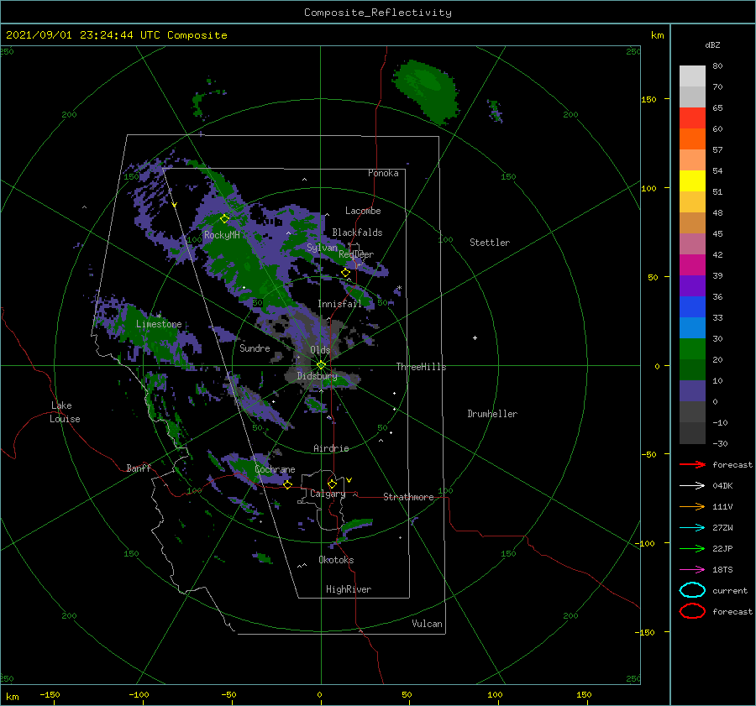756x706 pixels.
Task: Click the Calgary city label
Action: click(328, 494)
